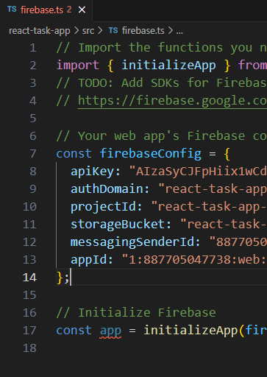Click the 'appId' property name

pyautogui.click(x=89, y=260)
